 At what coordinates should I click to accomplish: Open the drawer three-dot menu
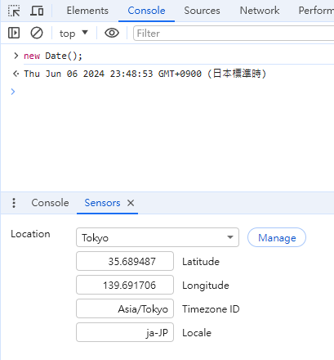pyautogui.click(x=14, y=203)
